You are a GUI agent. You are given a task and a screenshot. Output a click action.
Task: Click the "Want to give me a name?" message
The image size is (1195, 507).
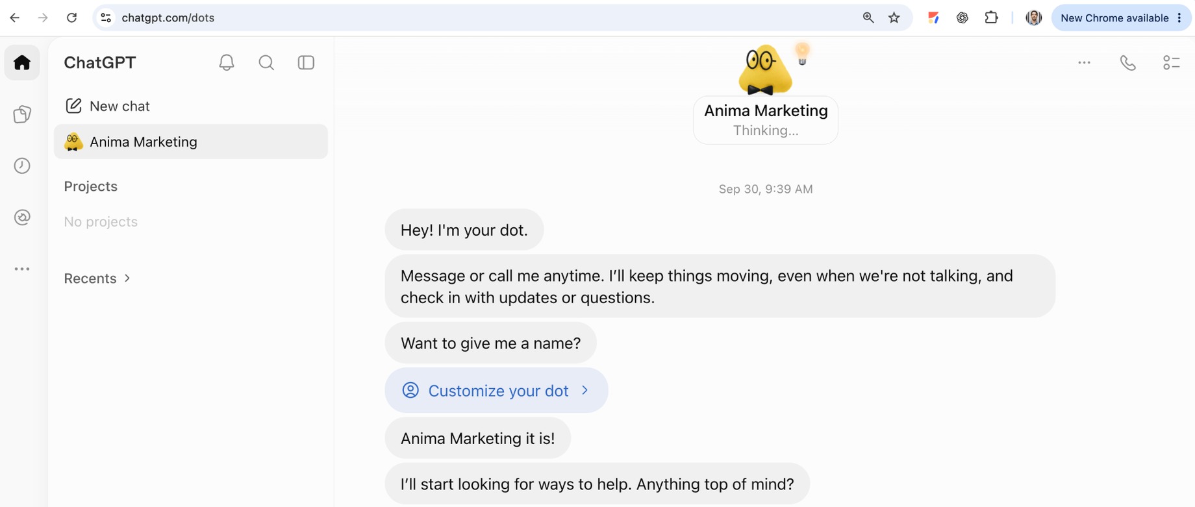point(491,343)
